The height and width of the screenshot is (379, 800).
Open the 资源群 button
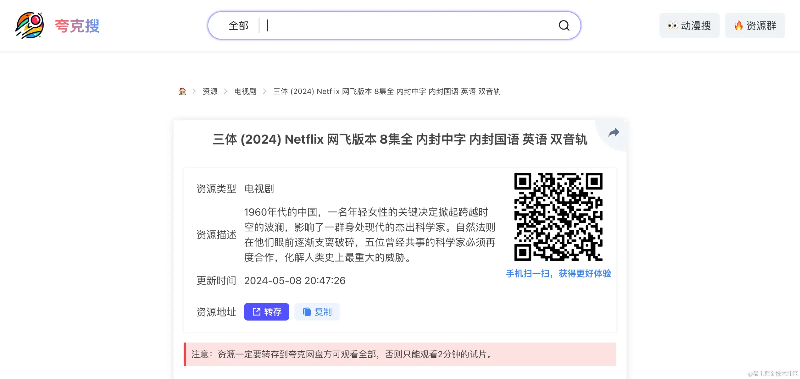pyautogui.click(x=755, y=25)
